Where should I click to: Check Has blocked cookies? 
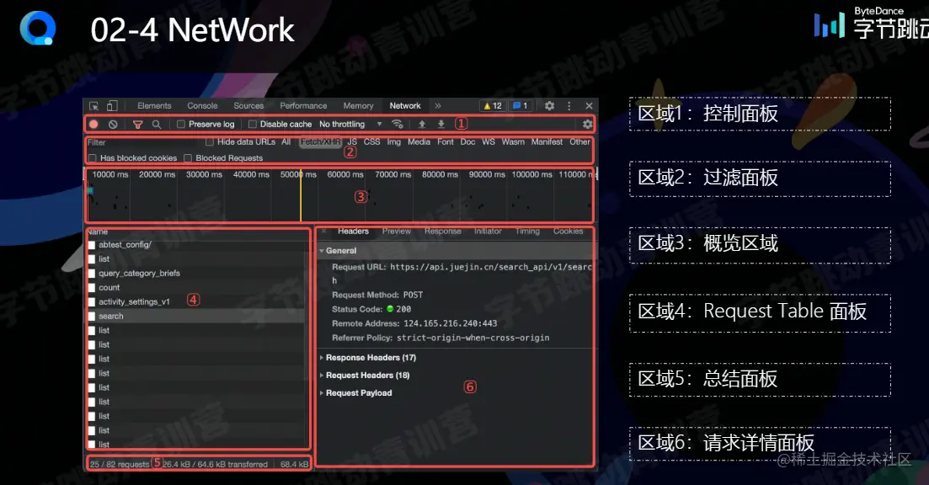pyautogui.click(x=93, y=158)
